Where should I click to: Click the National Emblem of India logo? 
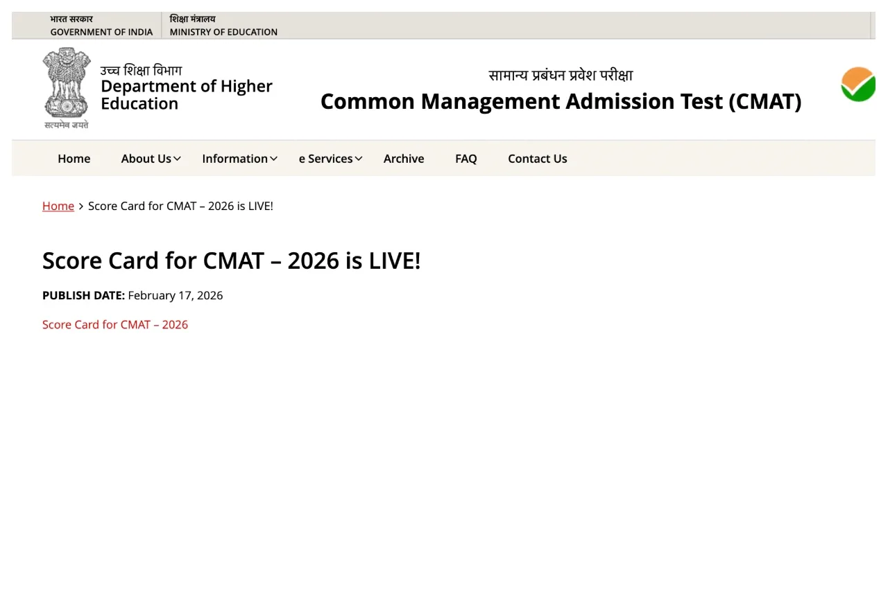[x=67, y=87]
